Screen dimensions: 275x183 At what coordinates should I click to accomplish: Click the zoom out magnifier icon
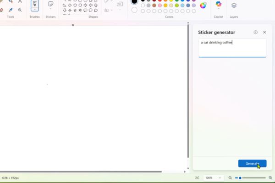[x=230, y=178]
